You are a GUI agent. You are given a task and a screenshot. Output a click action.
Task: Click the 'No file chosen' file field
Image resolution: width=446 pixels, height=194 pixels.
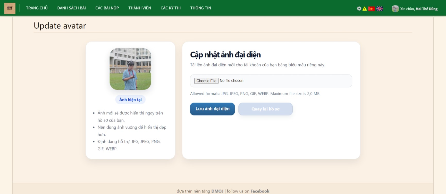click(x=231, y=81)
